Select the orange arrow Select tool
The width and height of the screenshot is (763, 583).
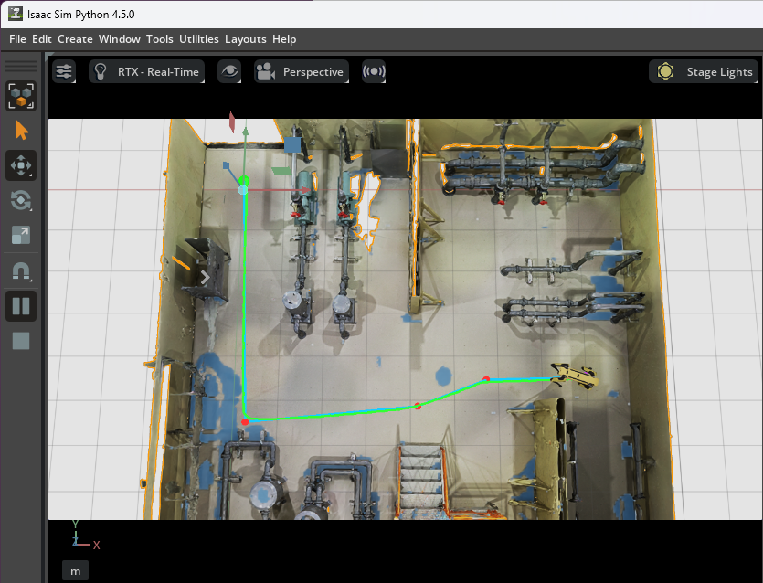click(x=21, y=131)
